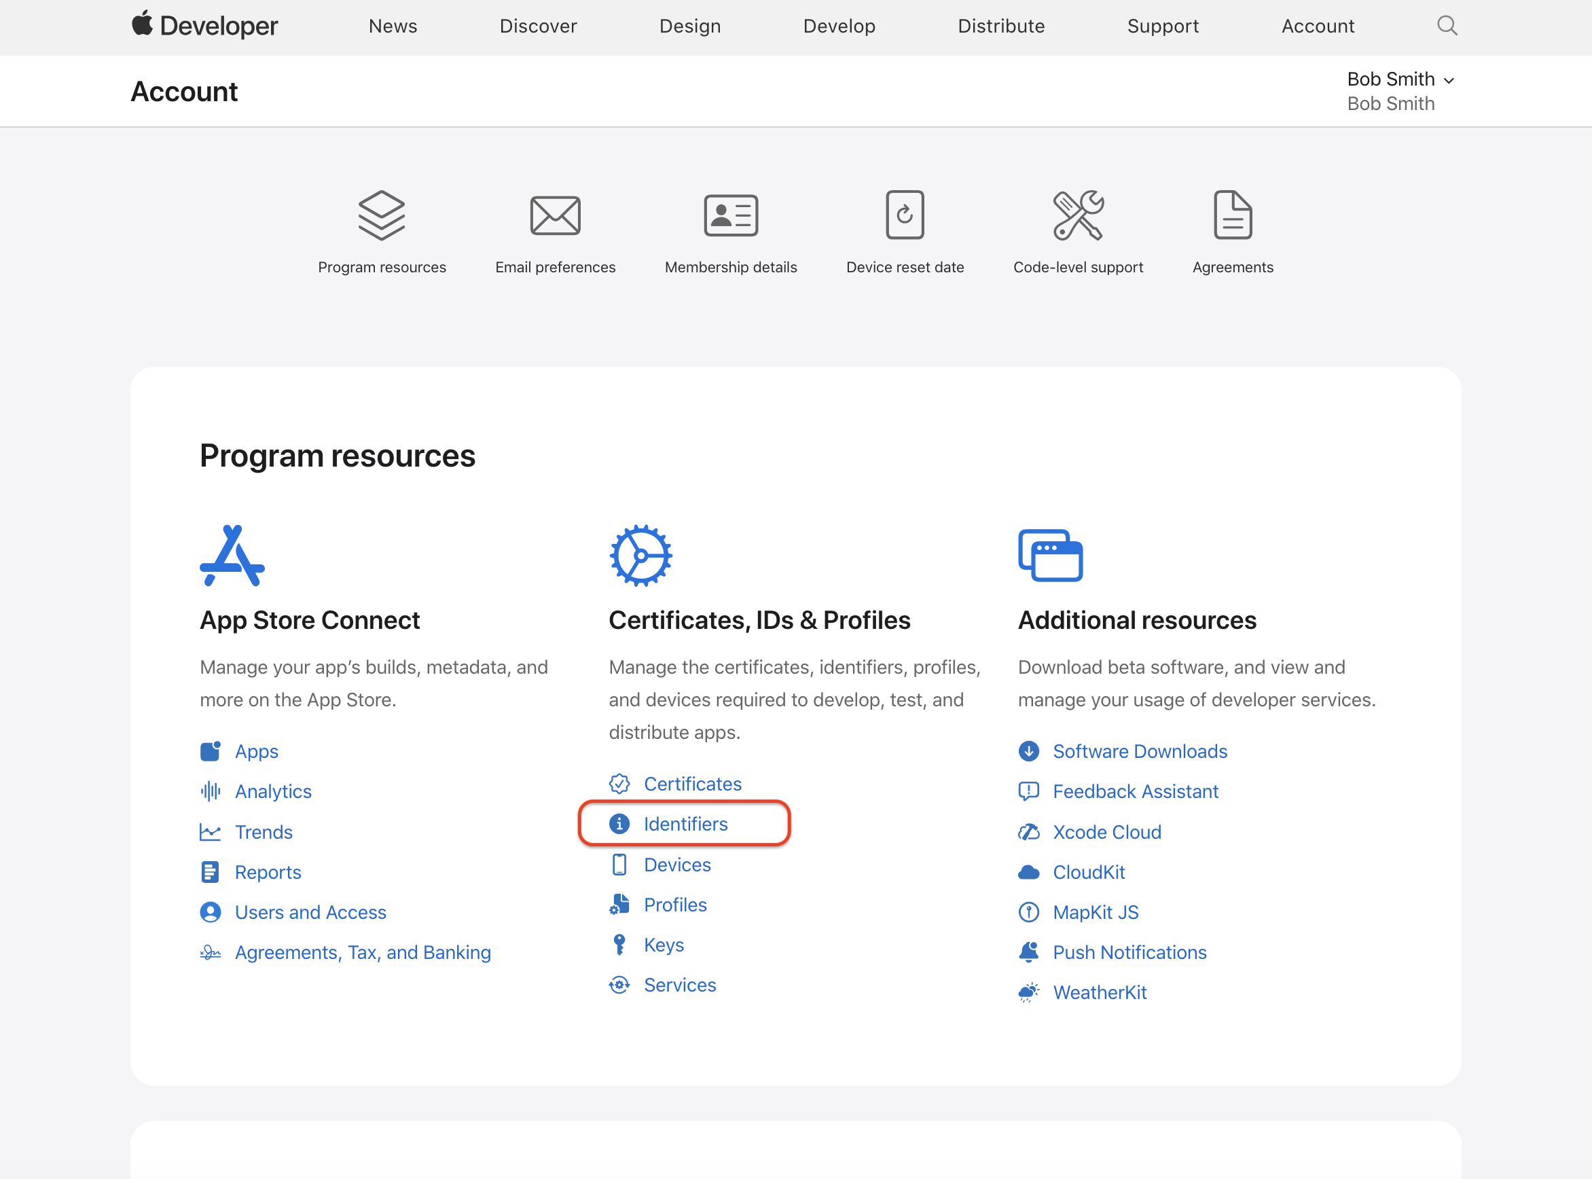Viewport: 1592px width, 1179px height.
Task: Click the Apps link icon
Action: tap(211, 752)
